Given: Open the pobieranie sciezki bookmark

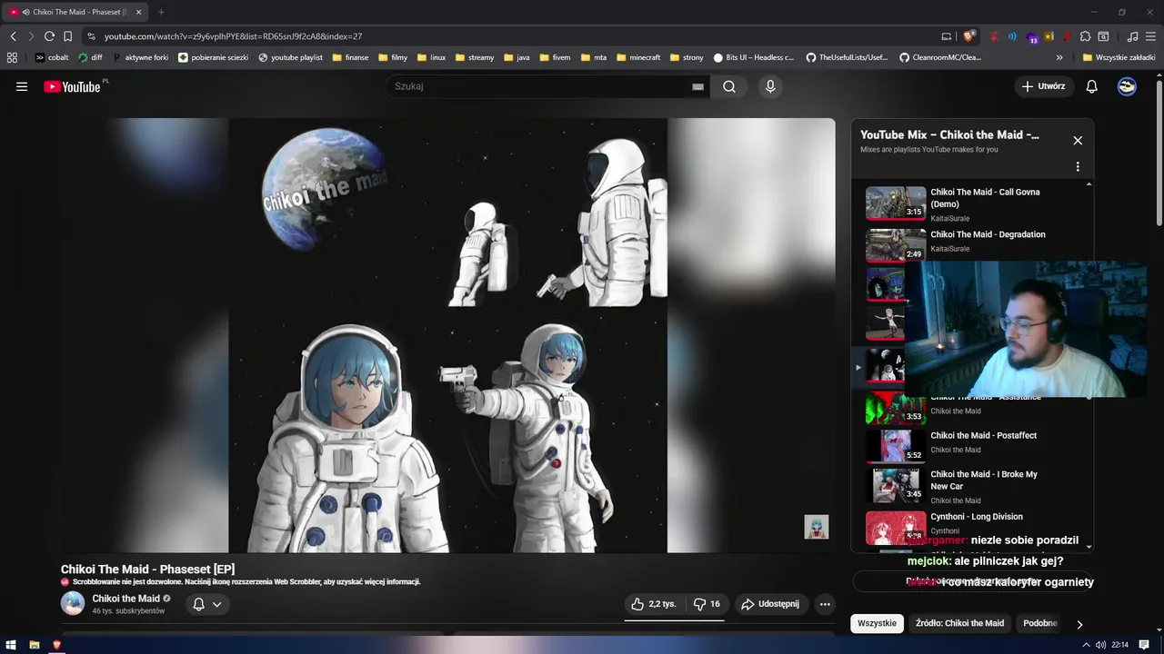Looking at the screenshot, I should [214, 57].
